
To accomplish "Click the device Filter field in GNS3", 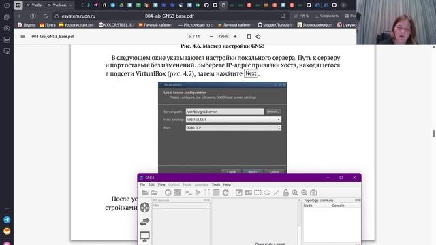I will 181,206.
